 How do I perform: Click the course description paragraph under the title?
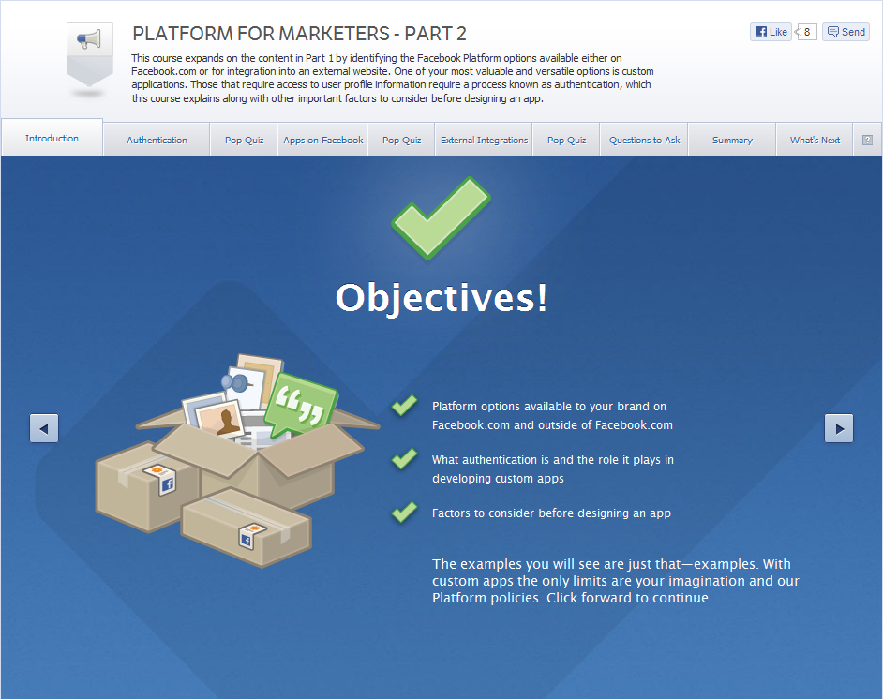point(393,78)
